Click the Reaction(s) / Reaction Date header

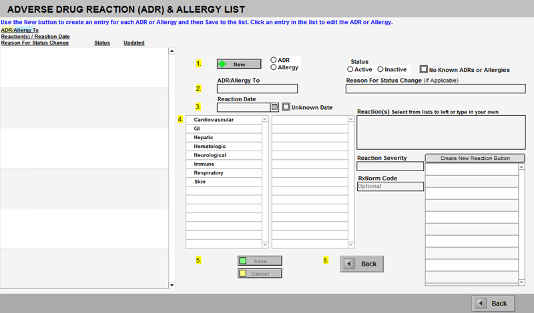(x=35, y=37)
